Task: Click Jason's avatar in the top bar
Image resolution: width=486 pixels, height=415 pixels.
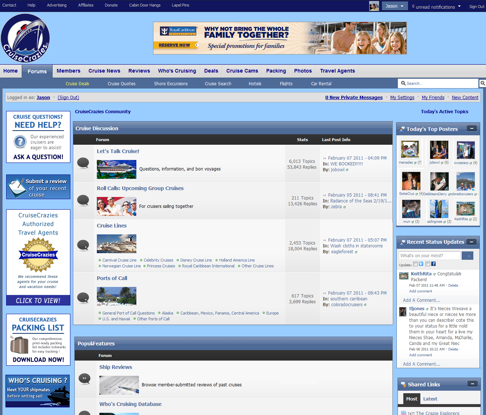Action: click(374, 6)
